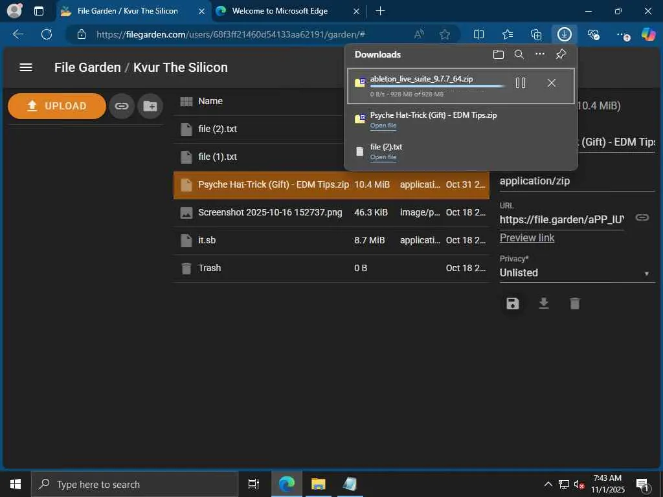
Task: Open Split screen icon in Edge toolbar
Action: pos(478,34)
